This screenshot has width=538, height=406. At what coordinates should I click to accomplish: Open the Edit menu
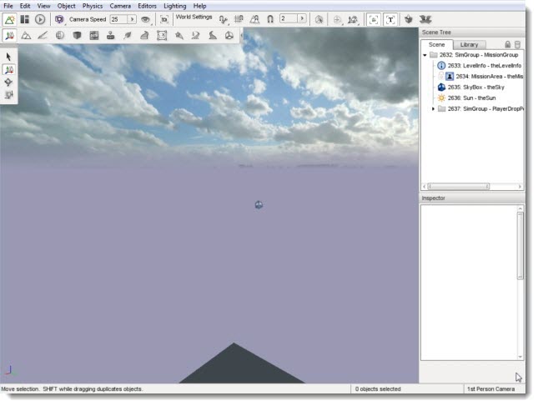tap(25, 6)
